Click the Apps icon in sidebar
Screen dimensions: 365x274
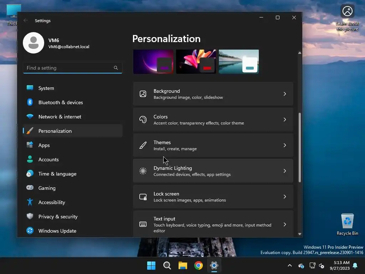click(30, 145)
